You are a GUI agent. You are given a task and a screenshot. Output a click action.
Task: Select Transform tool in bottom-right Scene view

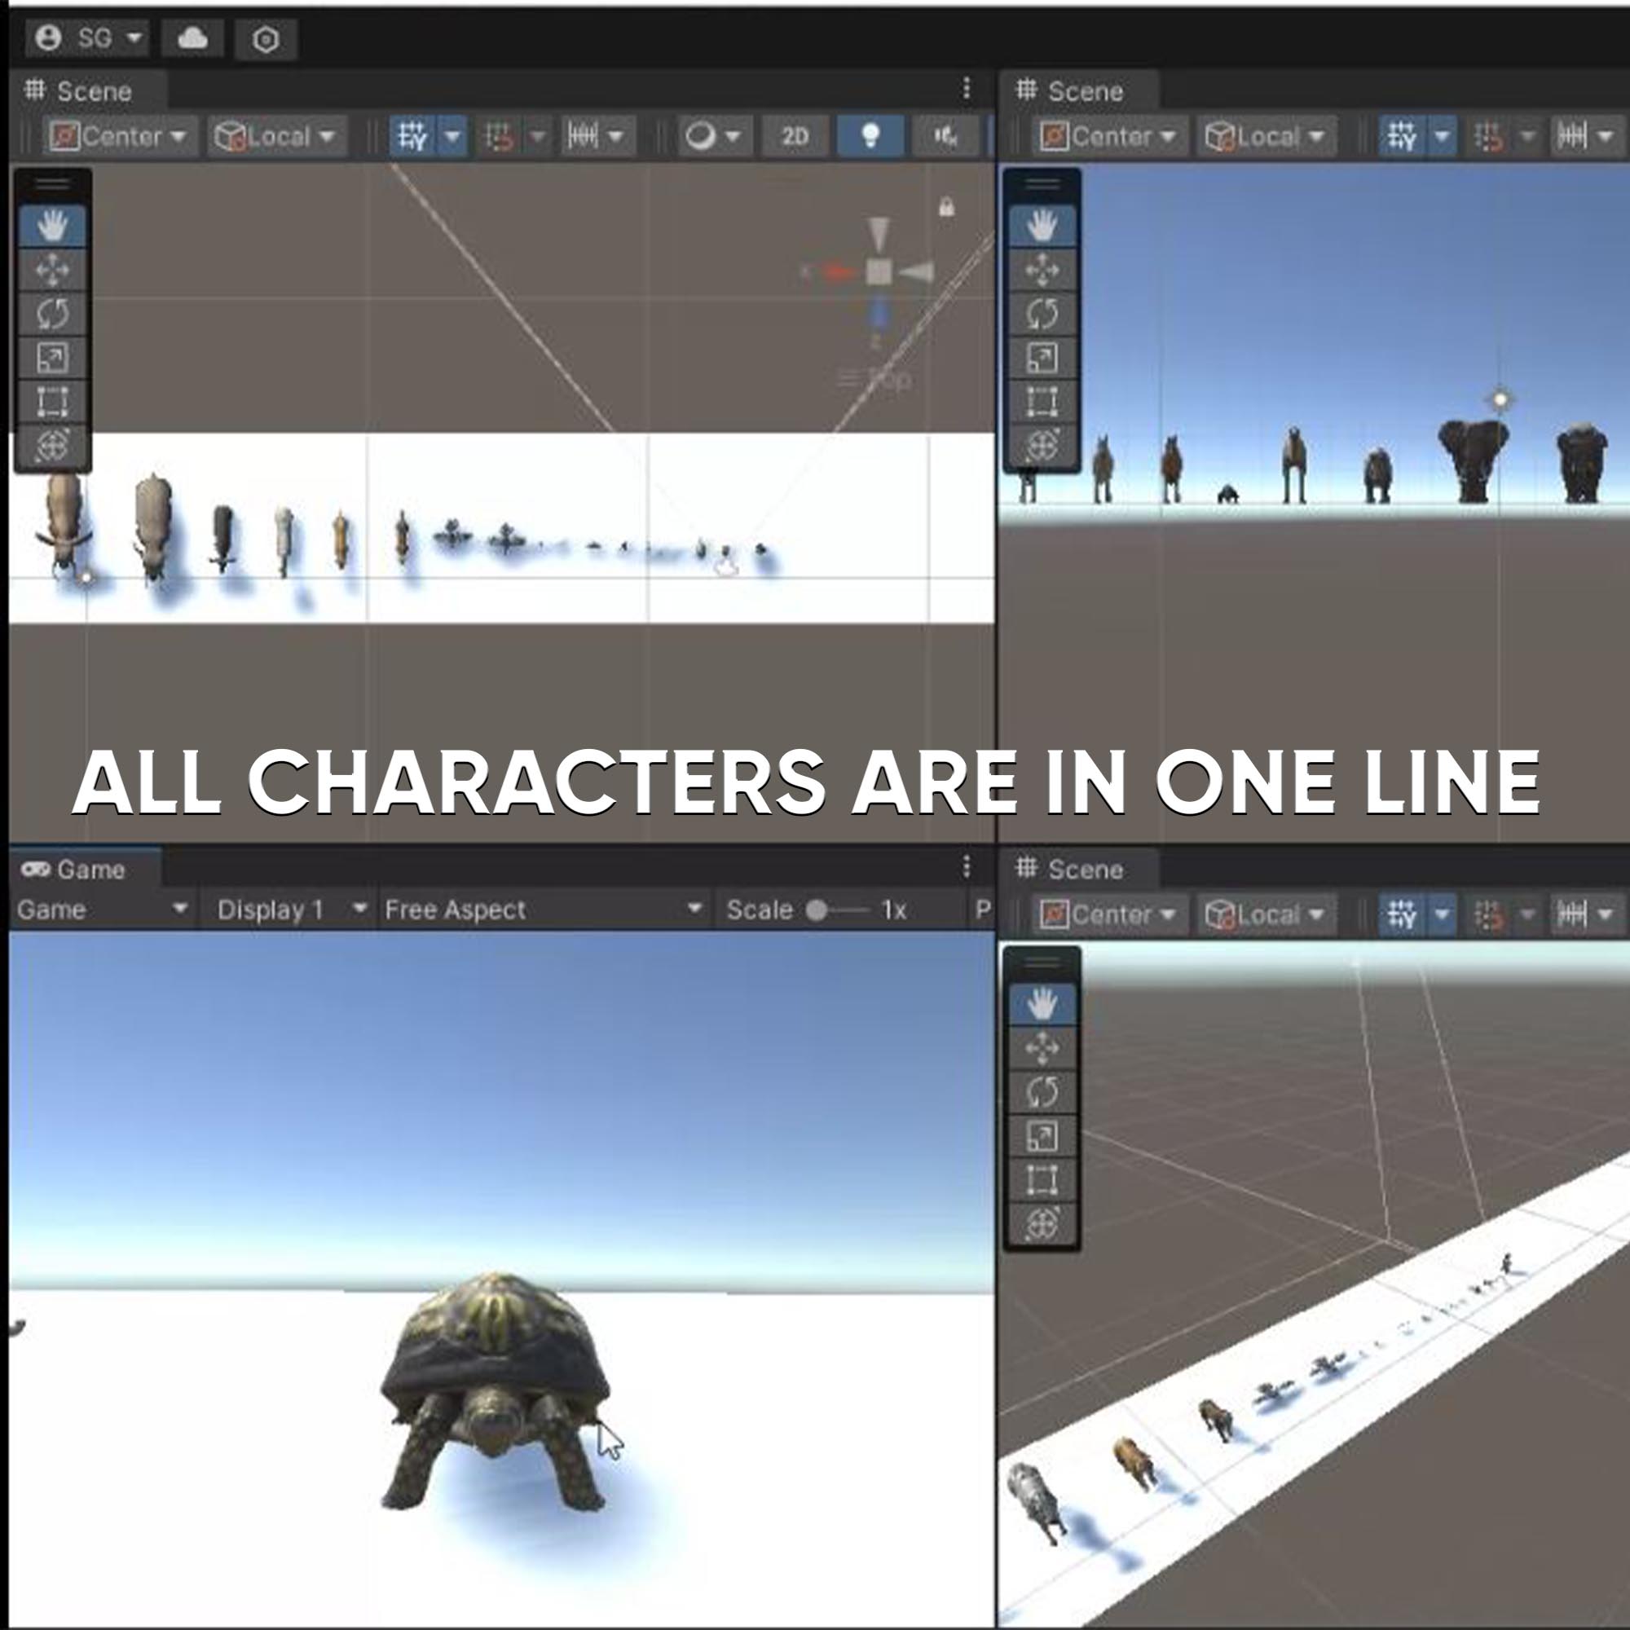[1043, 1223]
